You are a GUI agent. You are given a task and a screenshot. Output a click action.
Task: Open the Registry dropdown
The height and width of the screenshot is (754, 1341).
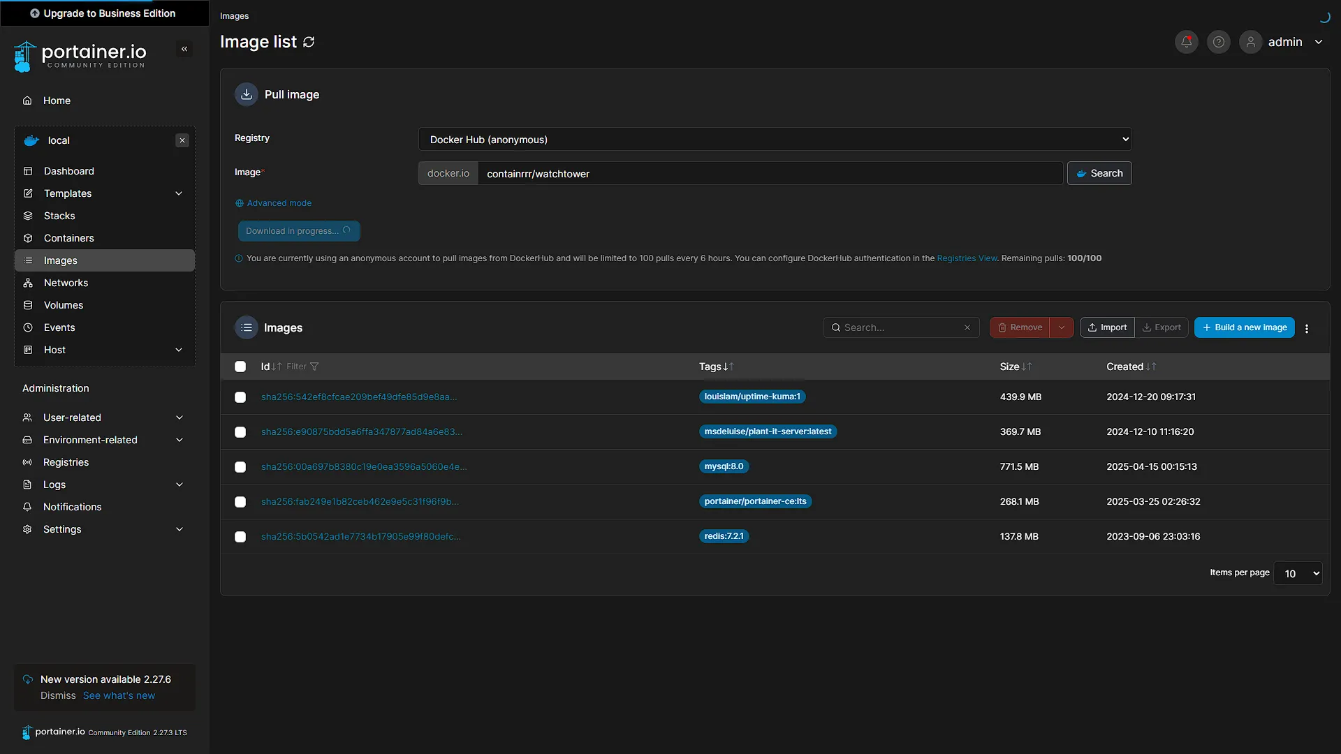pyautogui.click(x=775, y=139)
